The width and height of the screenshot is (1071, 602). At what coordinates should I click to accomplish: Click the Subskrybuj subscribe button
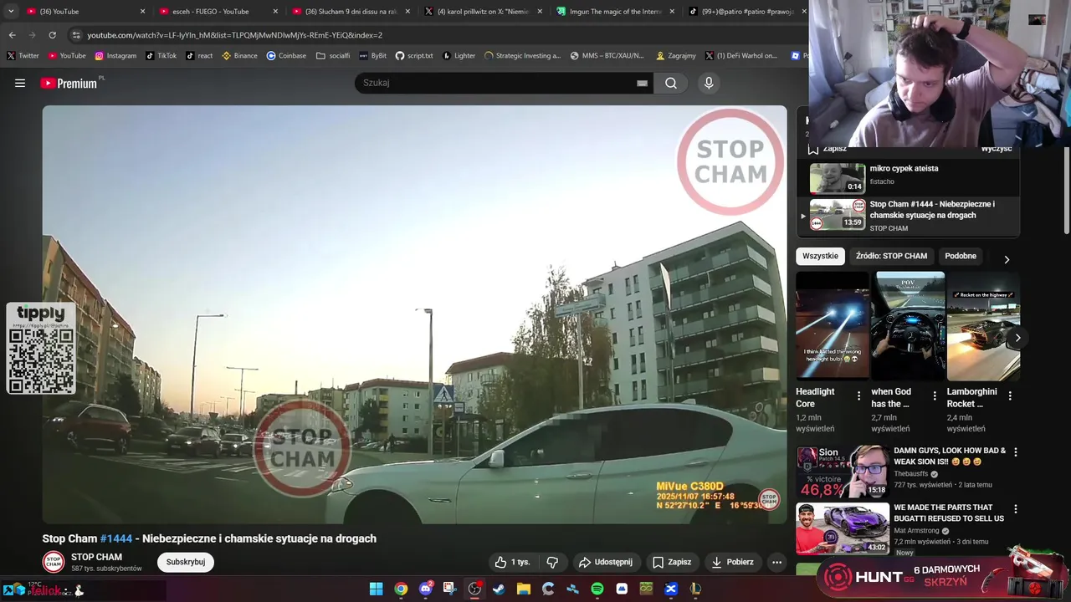coord(186,562)
